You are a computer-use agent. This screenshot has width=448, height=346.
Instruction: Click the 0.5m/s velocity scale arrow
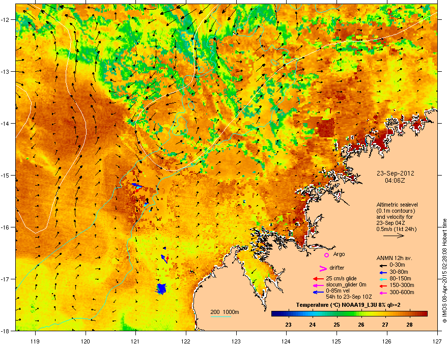pyautogui.click(x=394, y=236)
